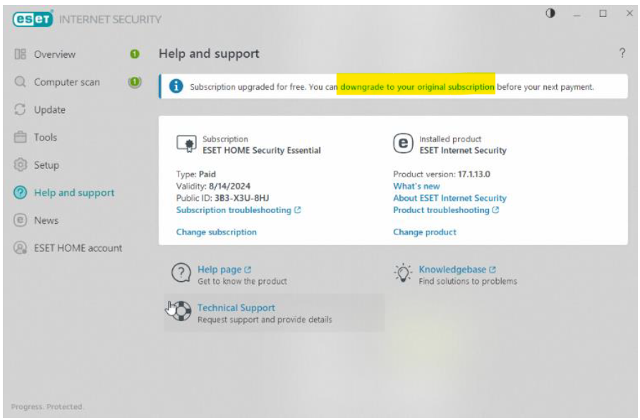This screenshot has height=420, width=640.
Task: Open the What's new link
Action: point(416,186)
